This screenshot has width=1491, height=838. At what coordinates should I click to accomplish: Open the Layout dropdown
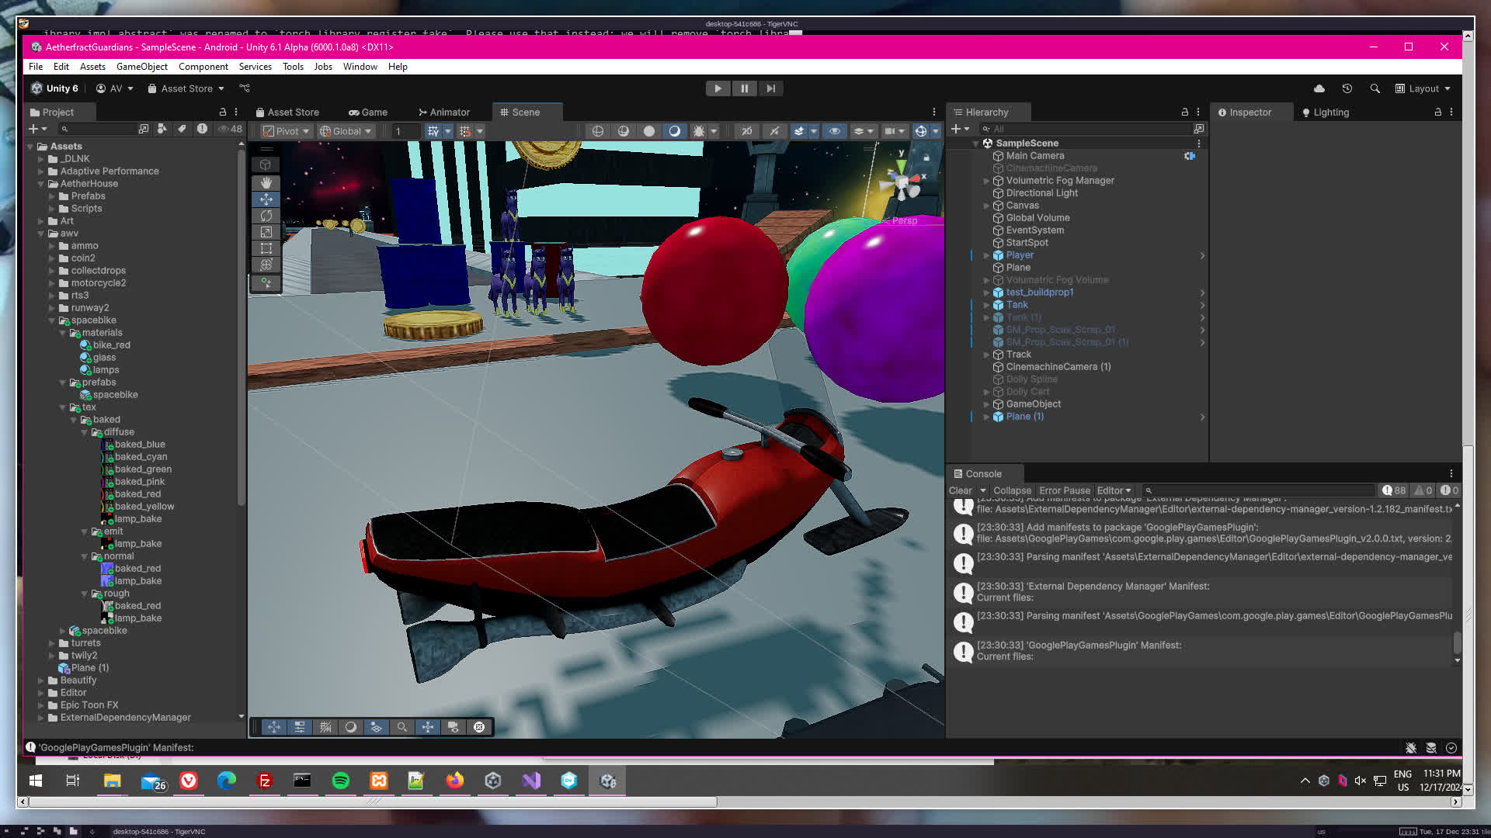(x=1423, y=88)
